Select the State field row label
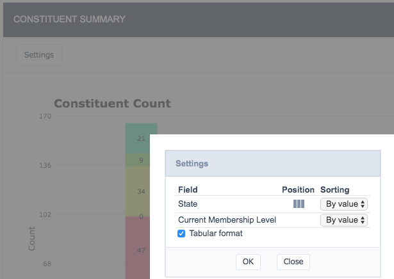394x279 pixels. (x=188, y=203)
